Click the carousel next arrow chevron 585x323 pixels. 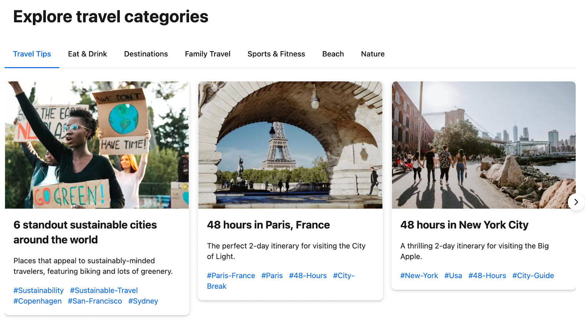click(x=575, y=202)
